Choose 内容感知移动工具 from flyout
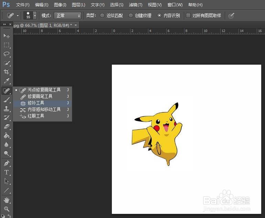This screenshot has width=265, height=218. pyautogui.click(x=42, y=110)
